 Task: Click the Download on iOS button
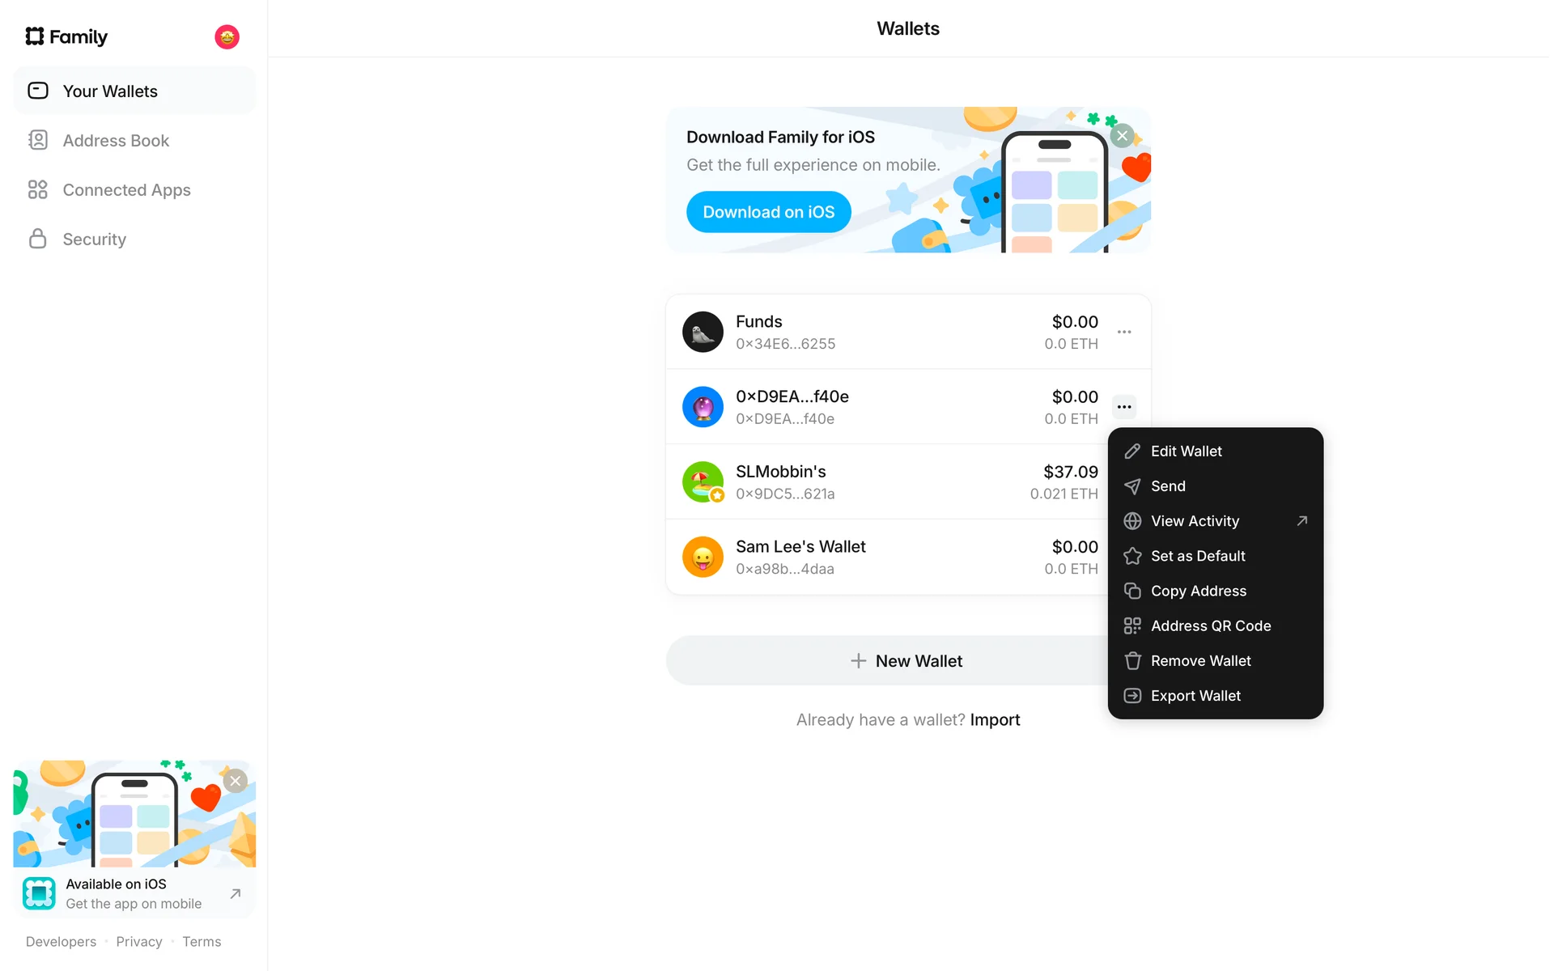click(768, 212)
